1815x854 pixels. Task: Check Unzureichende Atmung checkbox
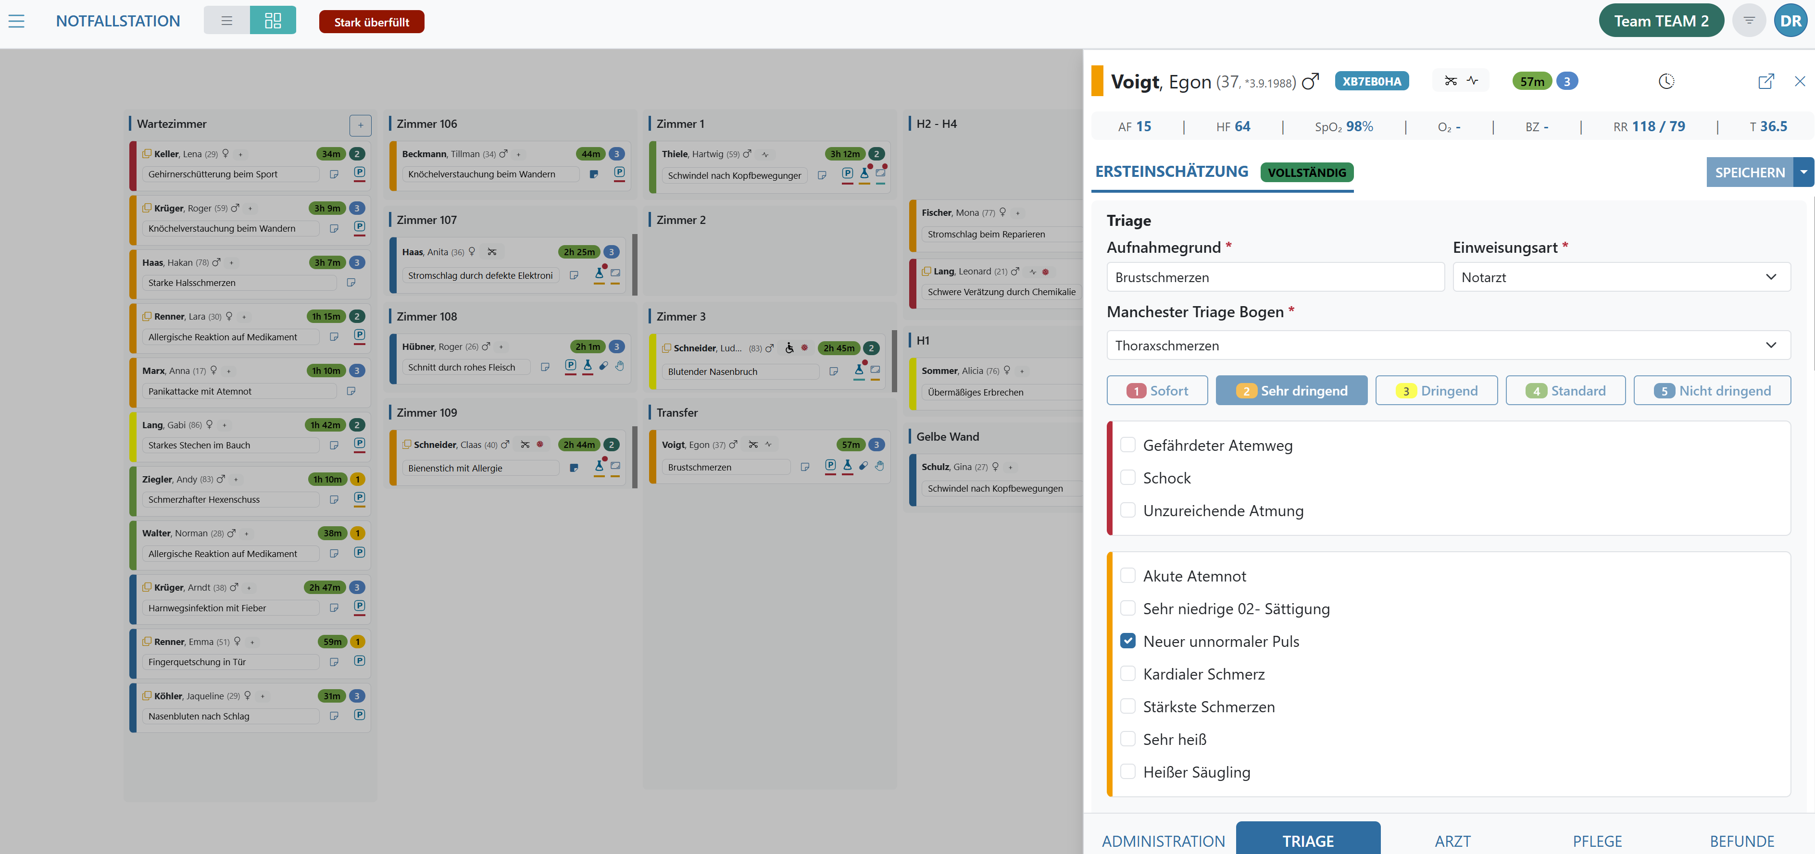(1127, 510)
